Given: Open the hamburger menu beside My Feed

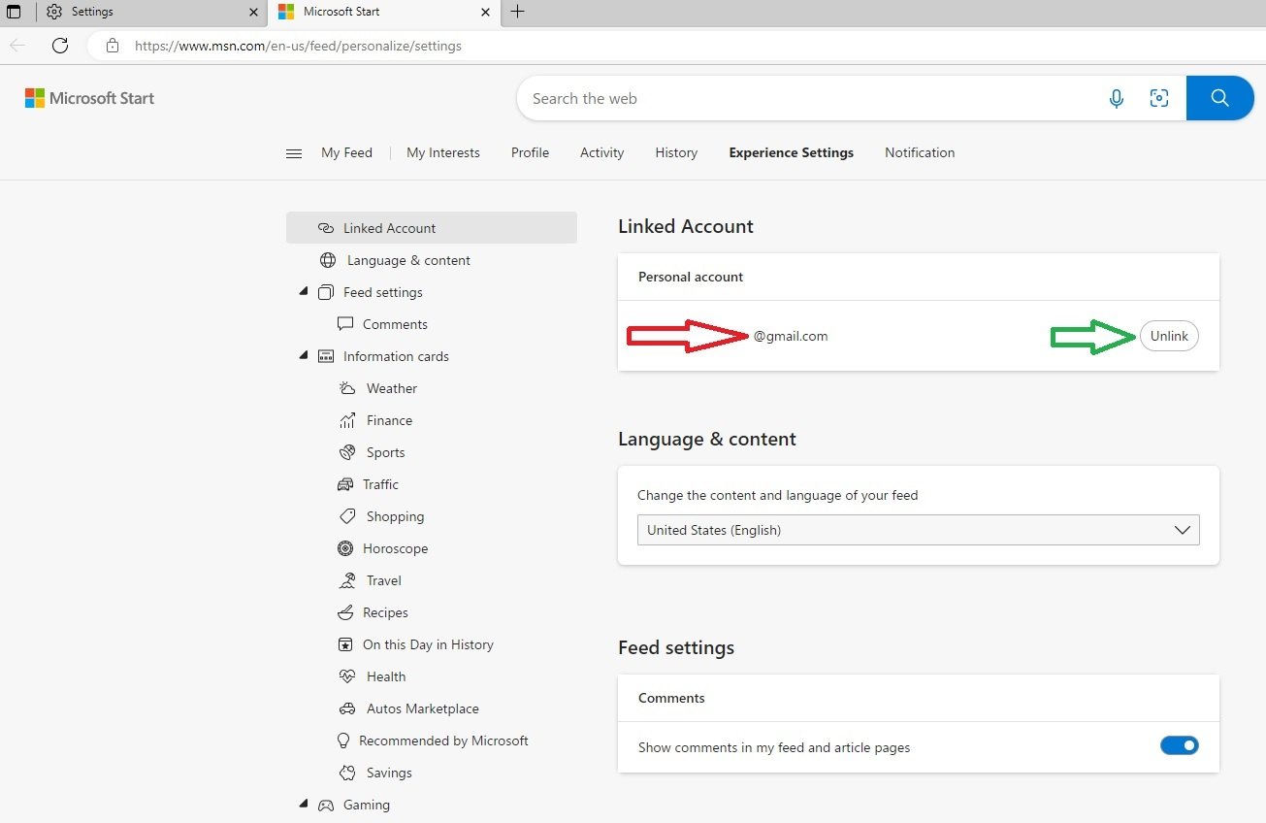Looking at the screenshot, I should (x=294, y=153).
